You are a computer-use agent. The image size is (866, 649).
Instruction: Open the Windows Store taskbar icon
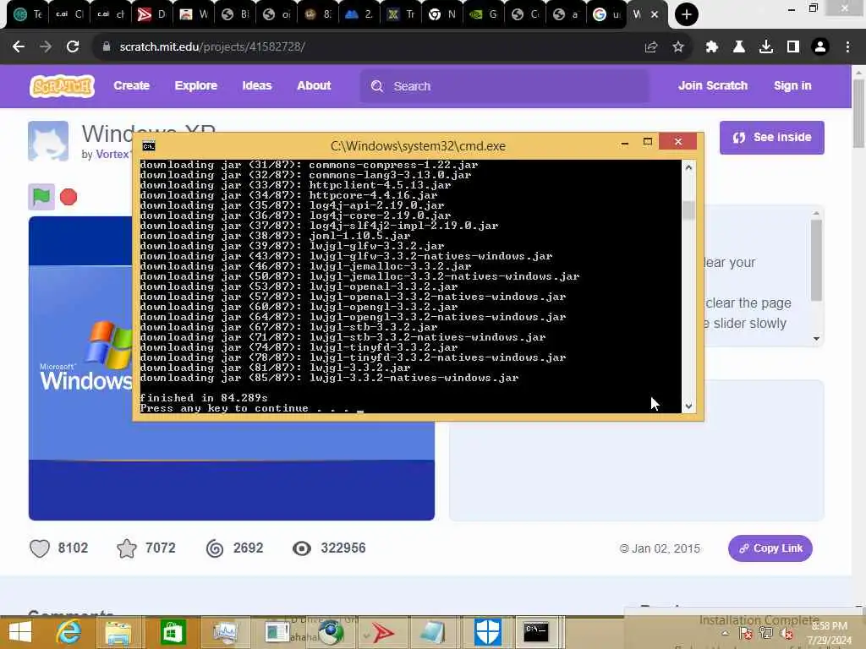click(x=173, y=632)
